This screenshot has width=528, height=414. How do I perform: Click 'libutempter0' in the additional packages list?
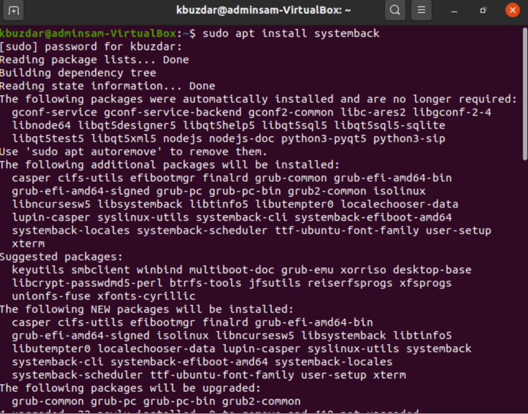click(x=294, y=204)
